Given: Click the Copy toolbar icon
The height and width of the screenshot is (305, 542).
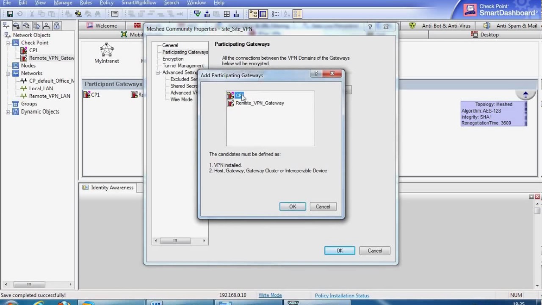Looking at the screenshot, I should tap(41, 14).
